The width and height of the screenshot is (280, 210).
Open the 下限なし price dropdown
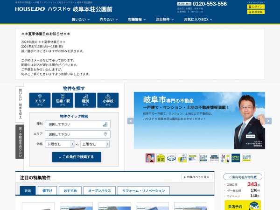[59, 144]
